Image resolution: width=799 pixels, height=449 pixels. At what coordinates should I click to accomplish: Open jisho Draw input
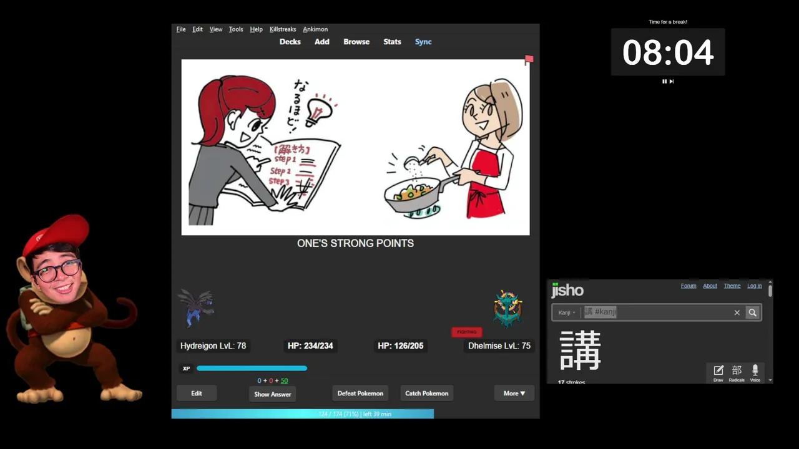(718, 373)
